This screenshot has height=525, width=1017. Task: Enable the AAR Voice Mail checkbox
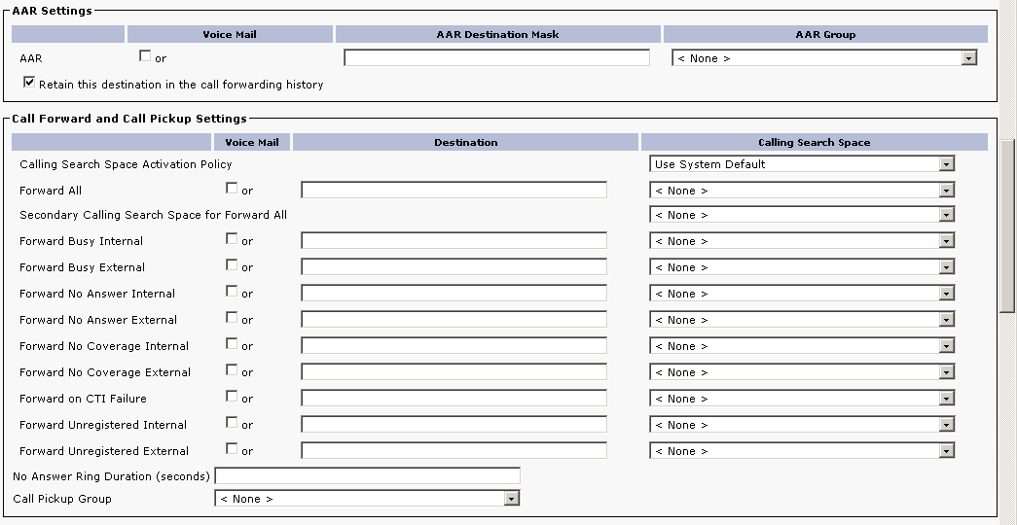click(x=145, y=56)
